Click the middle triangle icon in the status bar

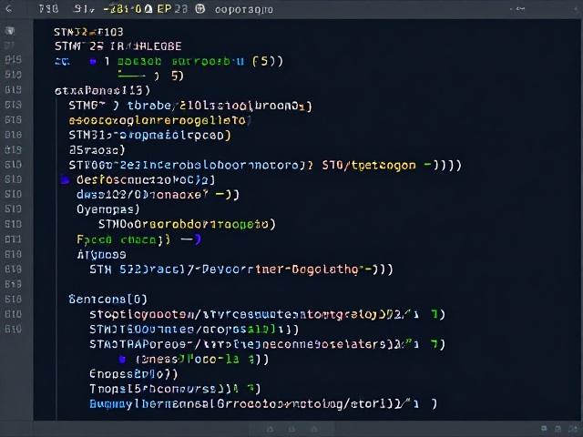tap(292, 429)
